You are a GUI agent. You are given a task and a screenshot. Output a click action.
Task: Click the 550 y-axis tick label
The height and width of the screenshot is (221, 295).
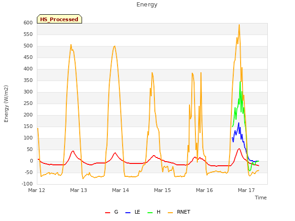tap(28, 35)
